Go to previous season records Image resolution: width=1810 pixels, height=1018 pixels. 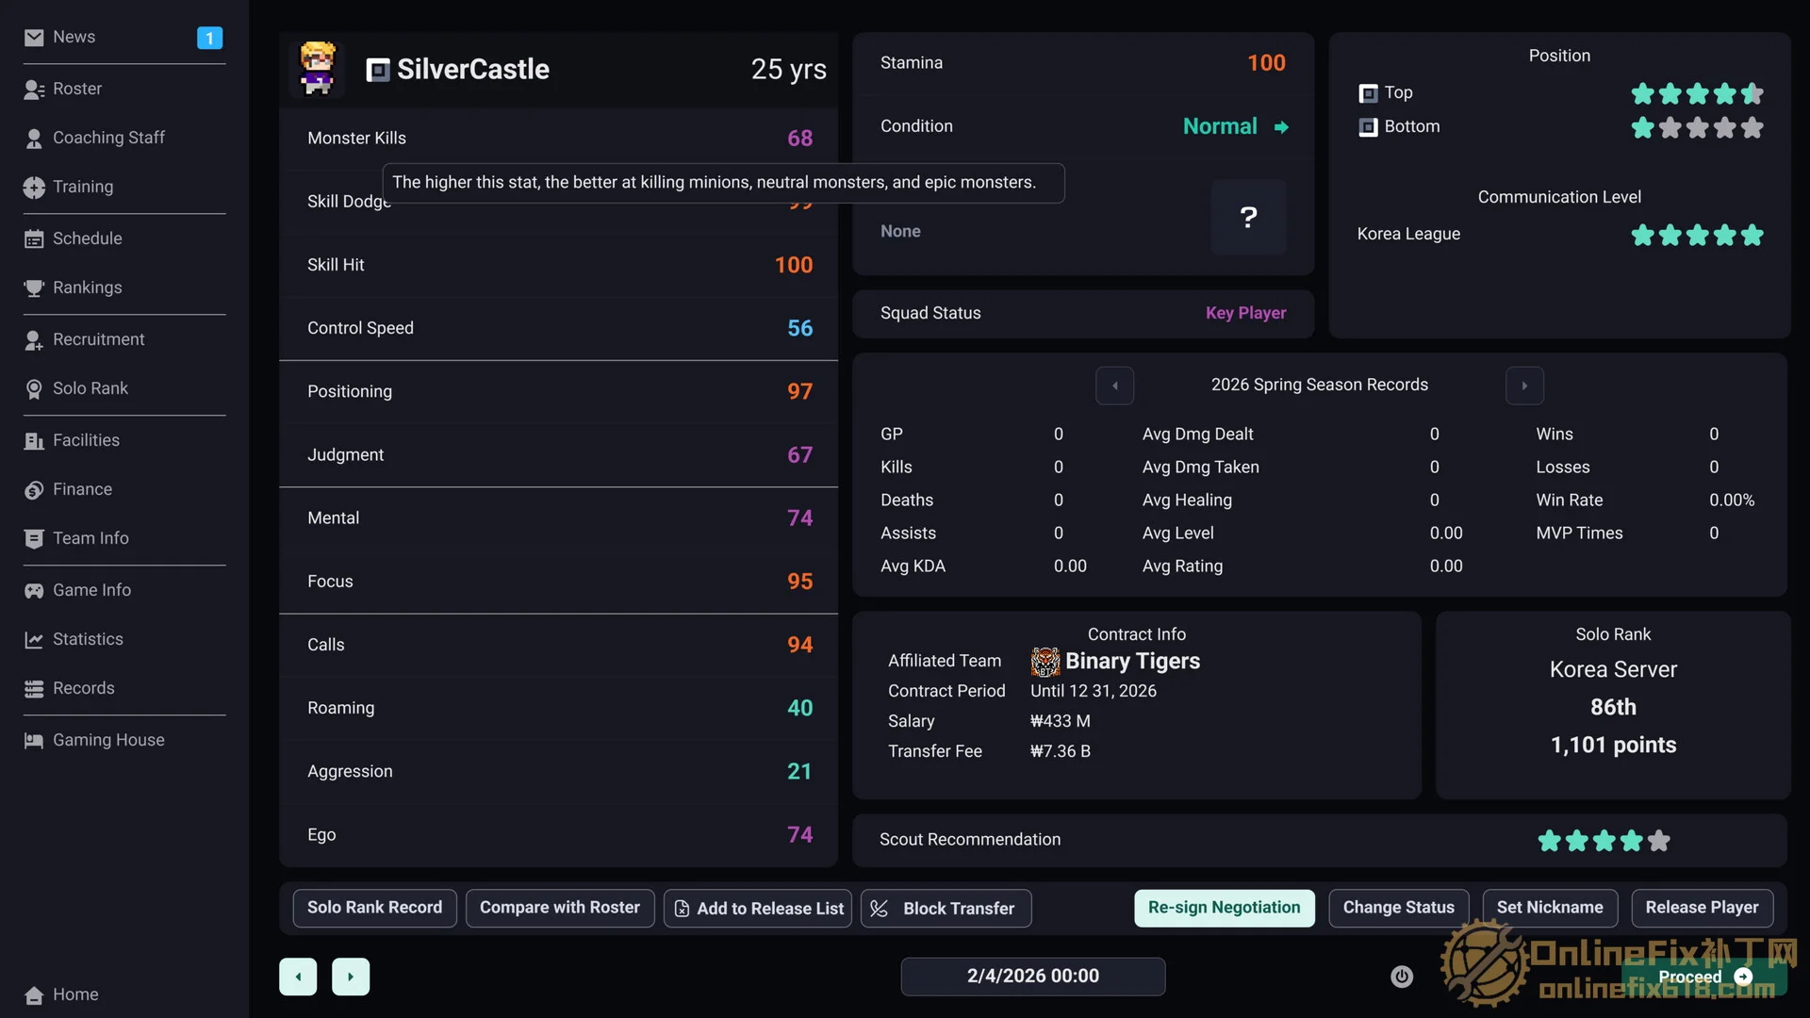pyautogui.click(x=1114, y=386)
